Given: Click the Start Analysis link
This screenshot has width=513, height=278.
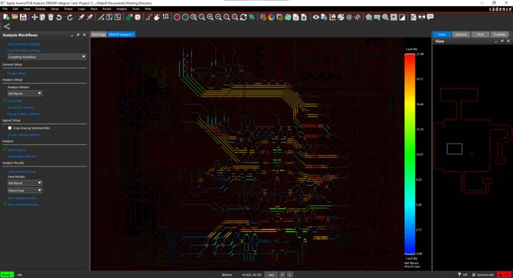Looking at the screenshot, I should click(16, 150).
